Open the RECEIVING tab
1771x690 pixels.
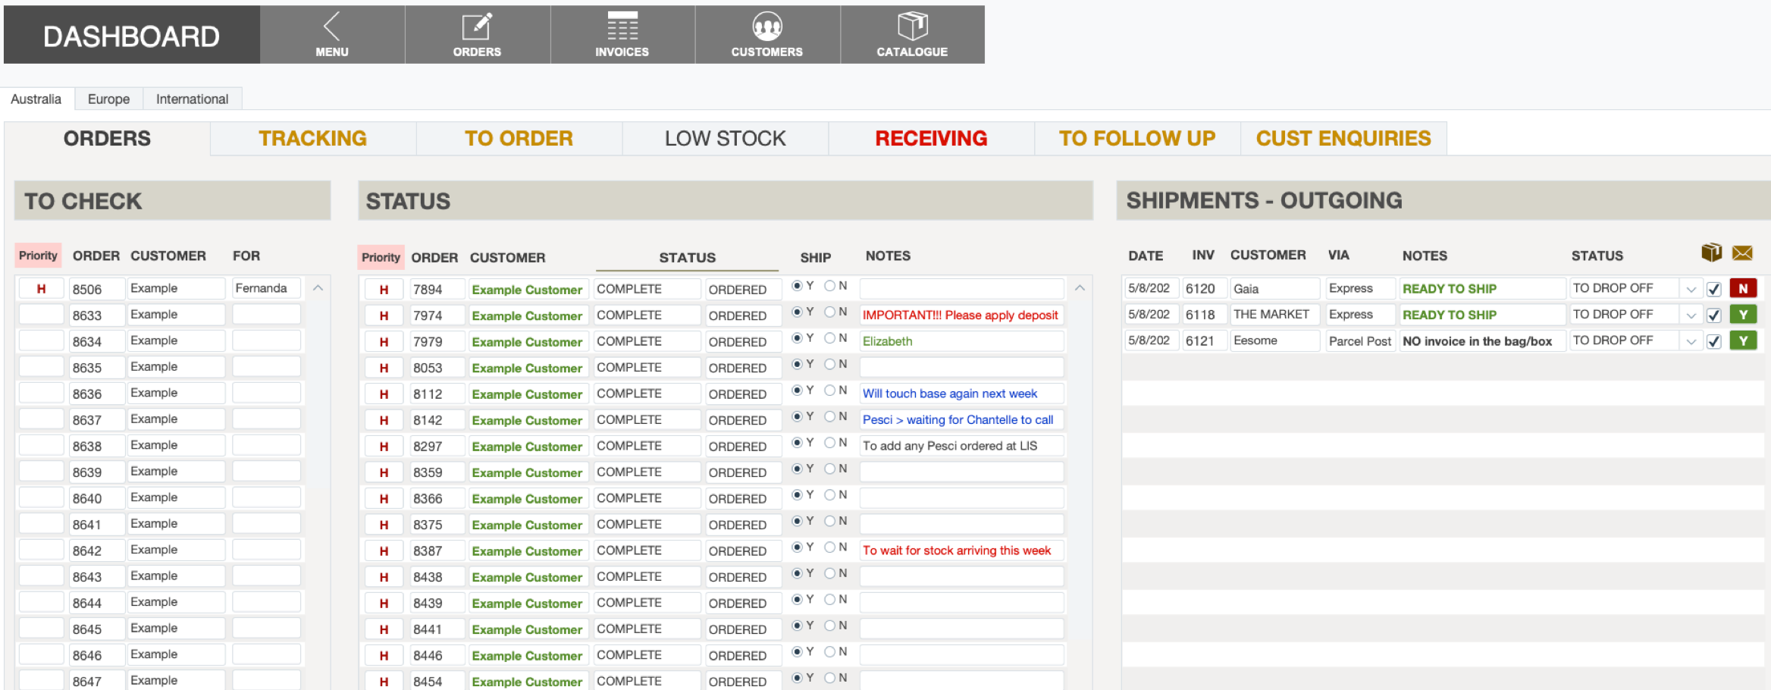(x=931, y=138)
